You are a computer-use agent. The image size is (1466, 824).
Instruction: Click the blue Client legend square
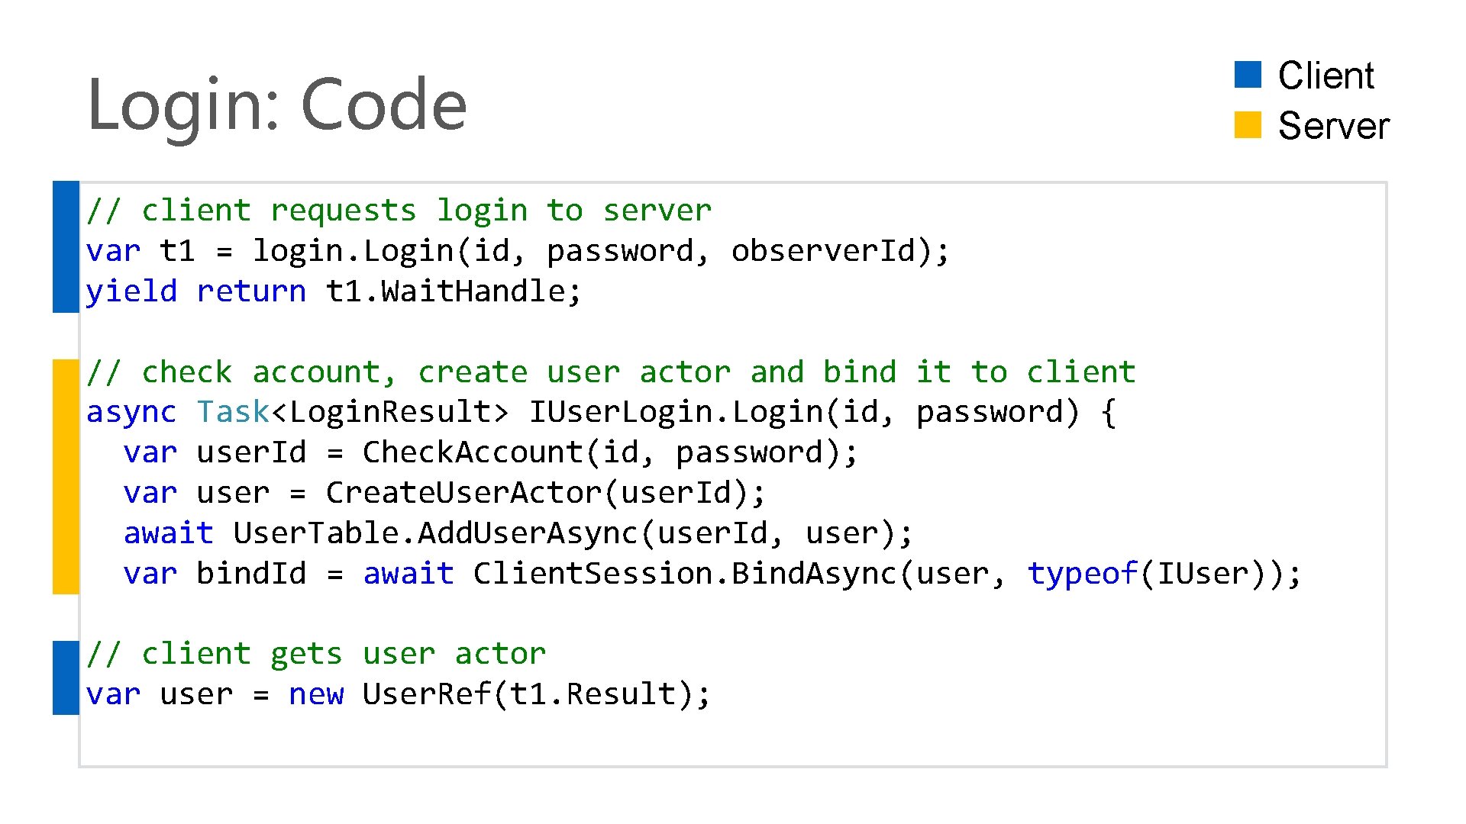(1248, 75)
